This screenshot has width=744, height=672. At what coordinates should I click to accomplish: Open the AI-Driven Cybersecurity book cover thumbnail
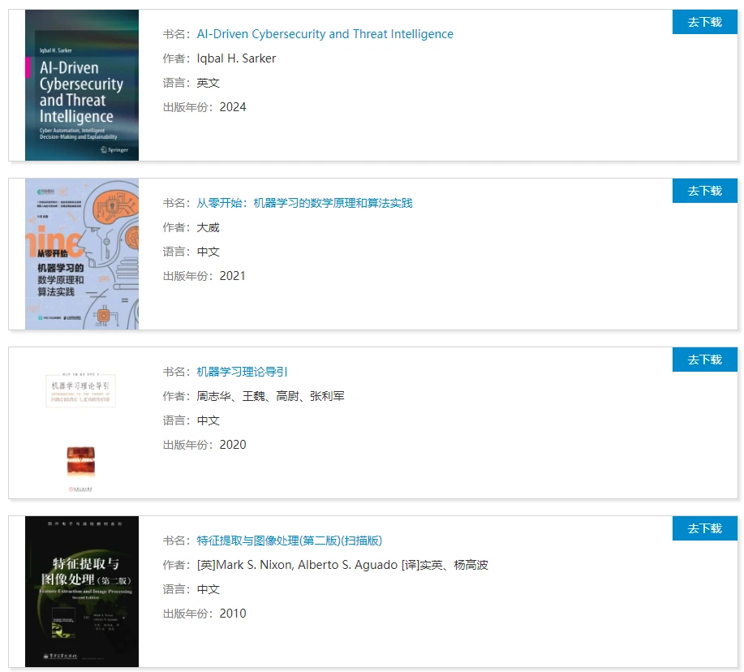(81, 85)
